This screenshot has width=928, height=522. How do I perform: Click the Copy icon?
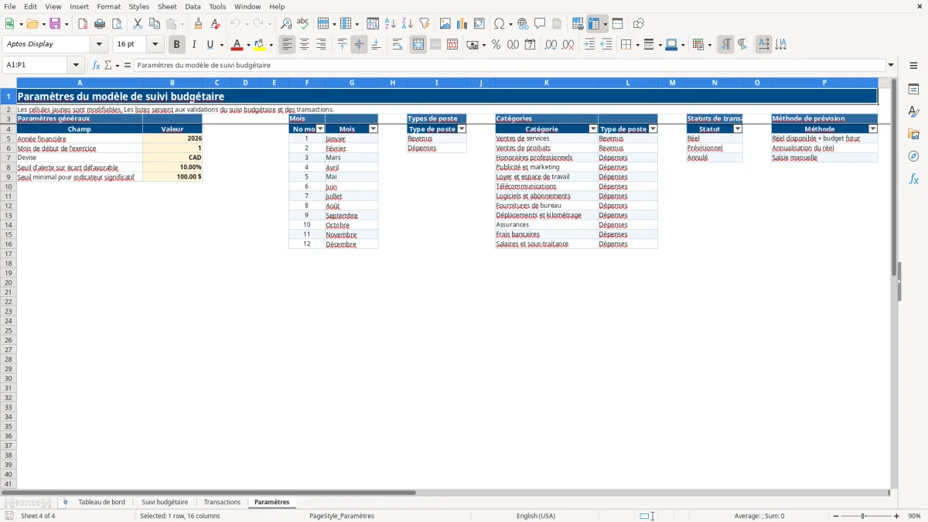pos(155,24)
